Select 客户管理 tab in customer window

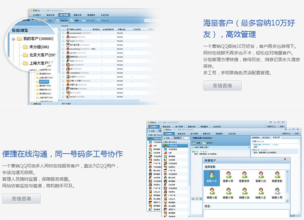pos(64,15)
